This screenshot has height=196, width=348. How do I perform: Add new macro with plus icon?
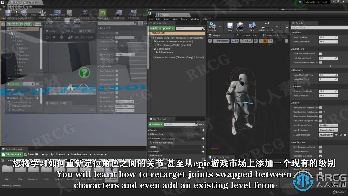[x=203, y=147]
